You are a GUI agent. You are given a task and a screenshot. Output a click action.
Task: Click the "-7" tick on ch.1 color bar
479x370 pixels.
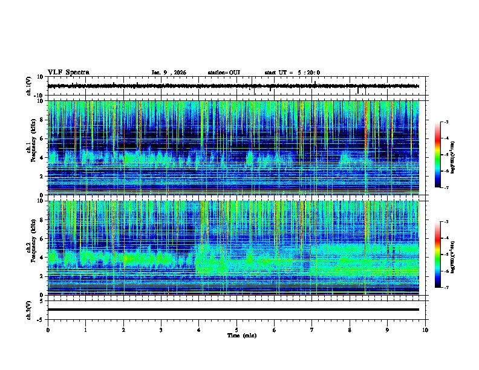[446, 187]
